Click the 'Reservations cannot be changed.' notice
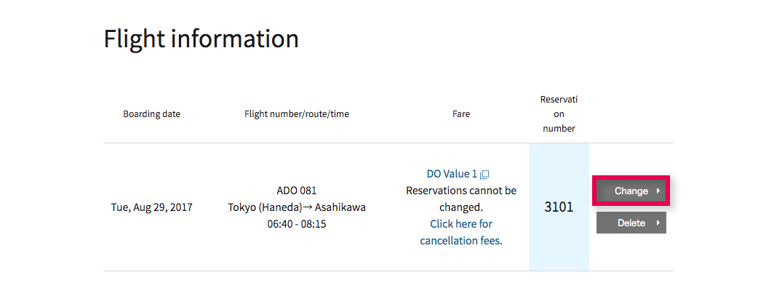The width and height of the screenshot is (774, 291). pyautogui.click(x=461, y=199)
